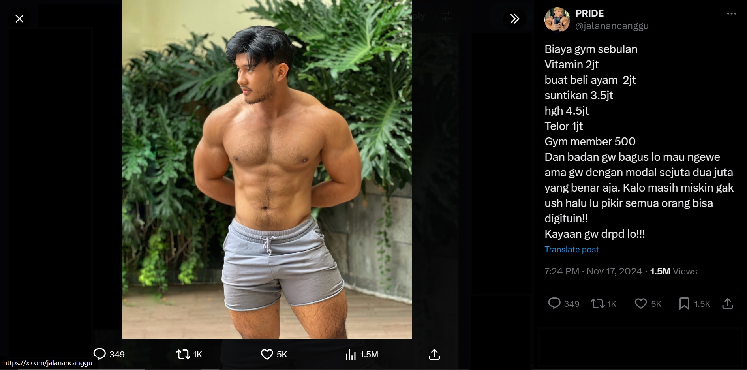747x370 pixels.
Task: Click the main photo in viewer
Action: pyautogui.click(x=267, y=169)
